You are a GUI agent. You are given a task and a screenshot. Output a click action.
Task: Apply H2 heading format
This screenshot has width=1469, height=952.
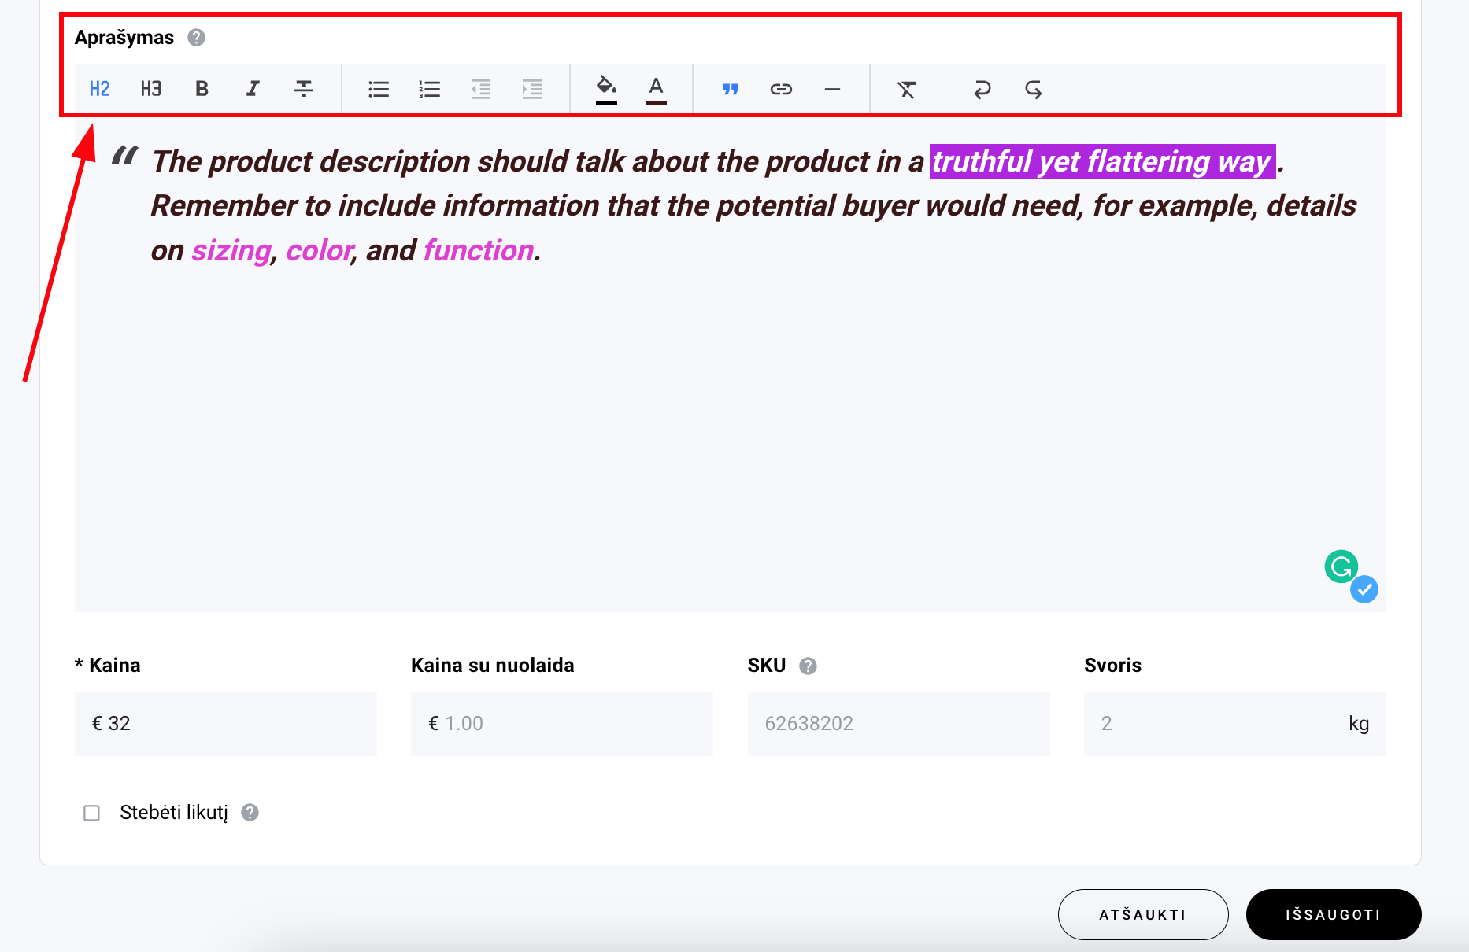pyautogui.click(x=100, y=89)
